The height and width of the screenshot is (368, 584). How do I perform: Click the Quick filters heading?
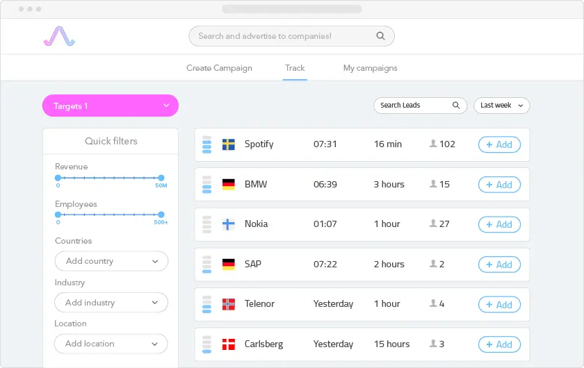point(111,141)
